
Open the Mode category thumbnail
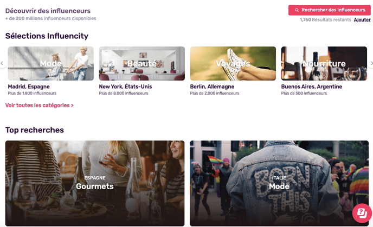point(50,63)
